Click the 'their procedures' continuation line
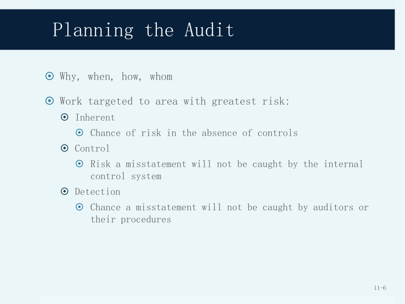The image size is (405, 304). [x=131, y=220]
